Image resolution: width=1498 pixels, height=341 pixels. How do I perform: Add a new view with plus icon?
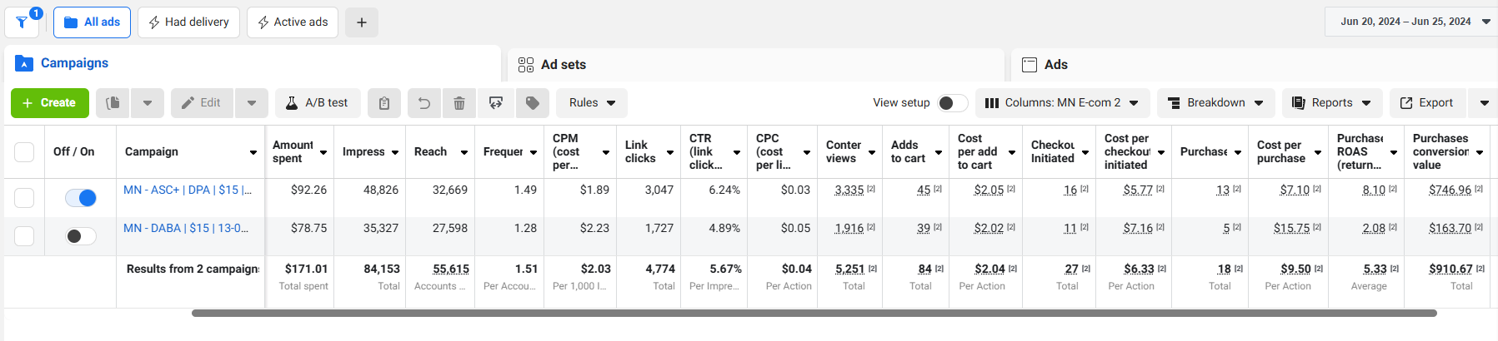pos(362,22)
